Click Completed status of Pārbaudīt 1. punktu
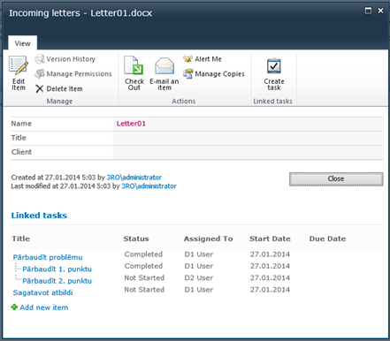The image size is (390, 341). tap(143, 266)
